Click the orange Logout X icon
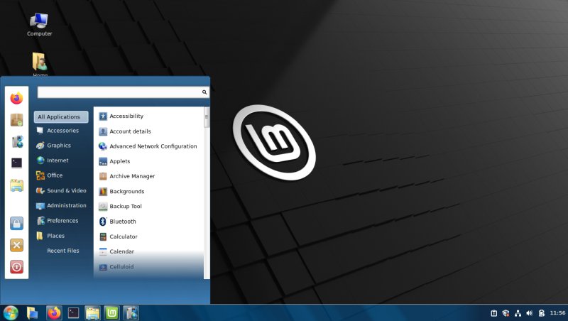Screen dimensions: 568x321 [16, 245]
